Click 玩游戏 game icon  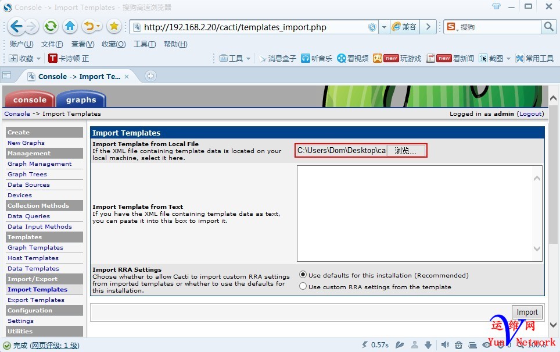[x=378, y=58]
